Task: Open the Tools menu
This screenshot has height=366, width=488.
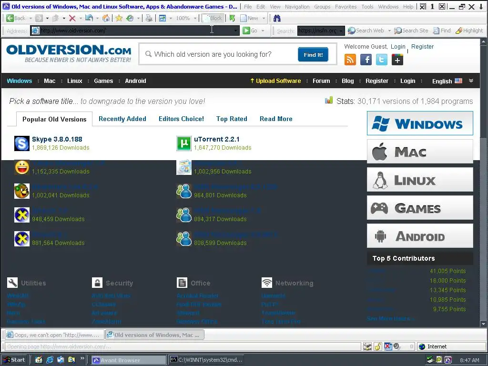Action: tap(367, 7)
